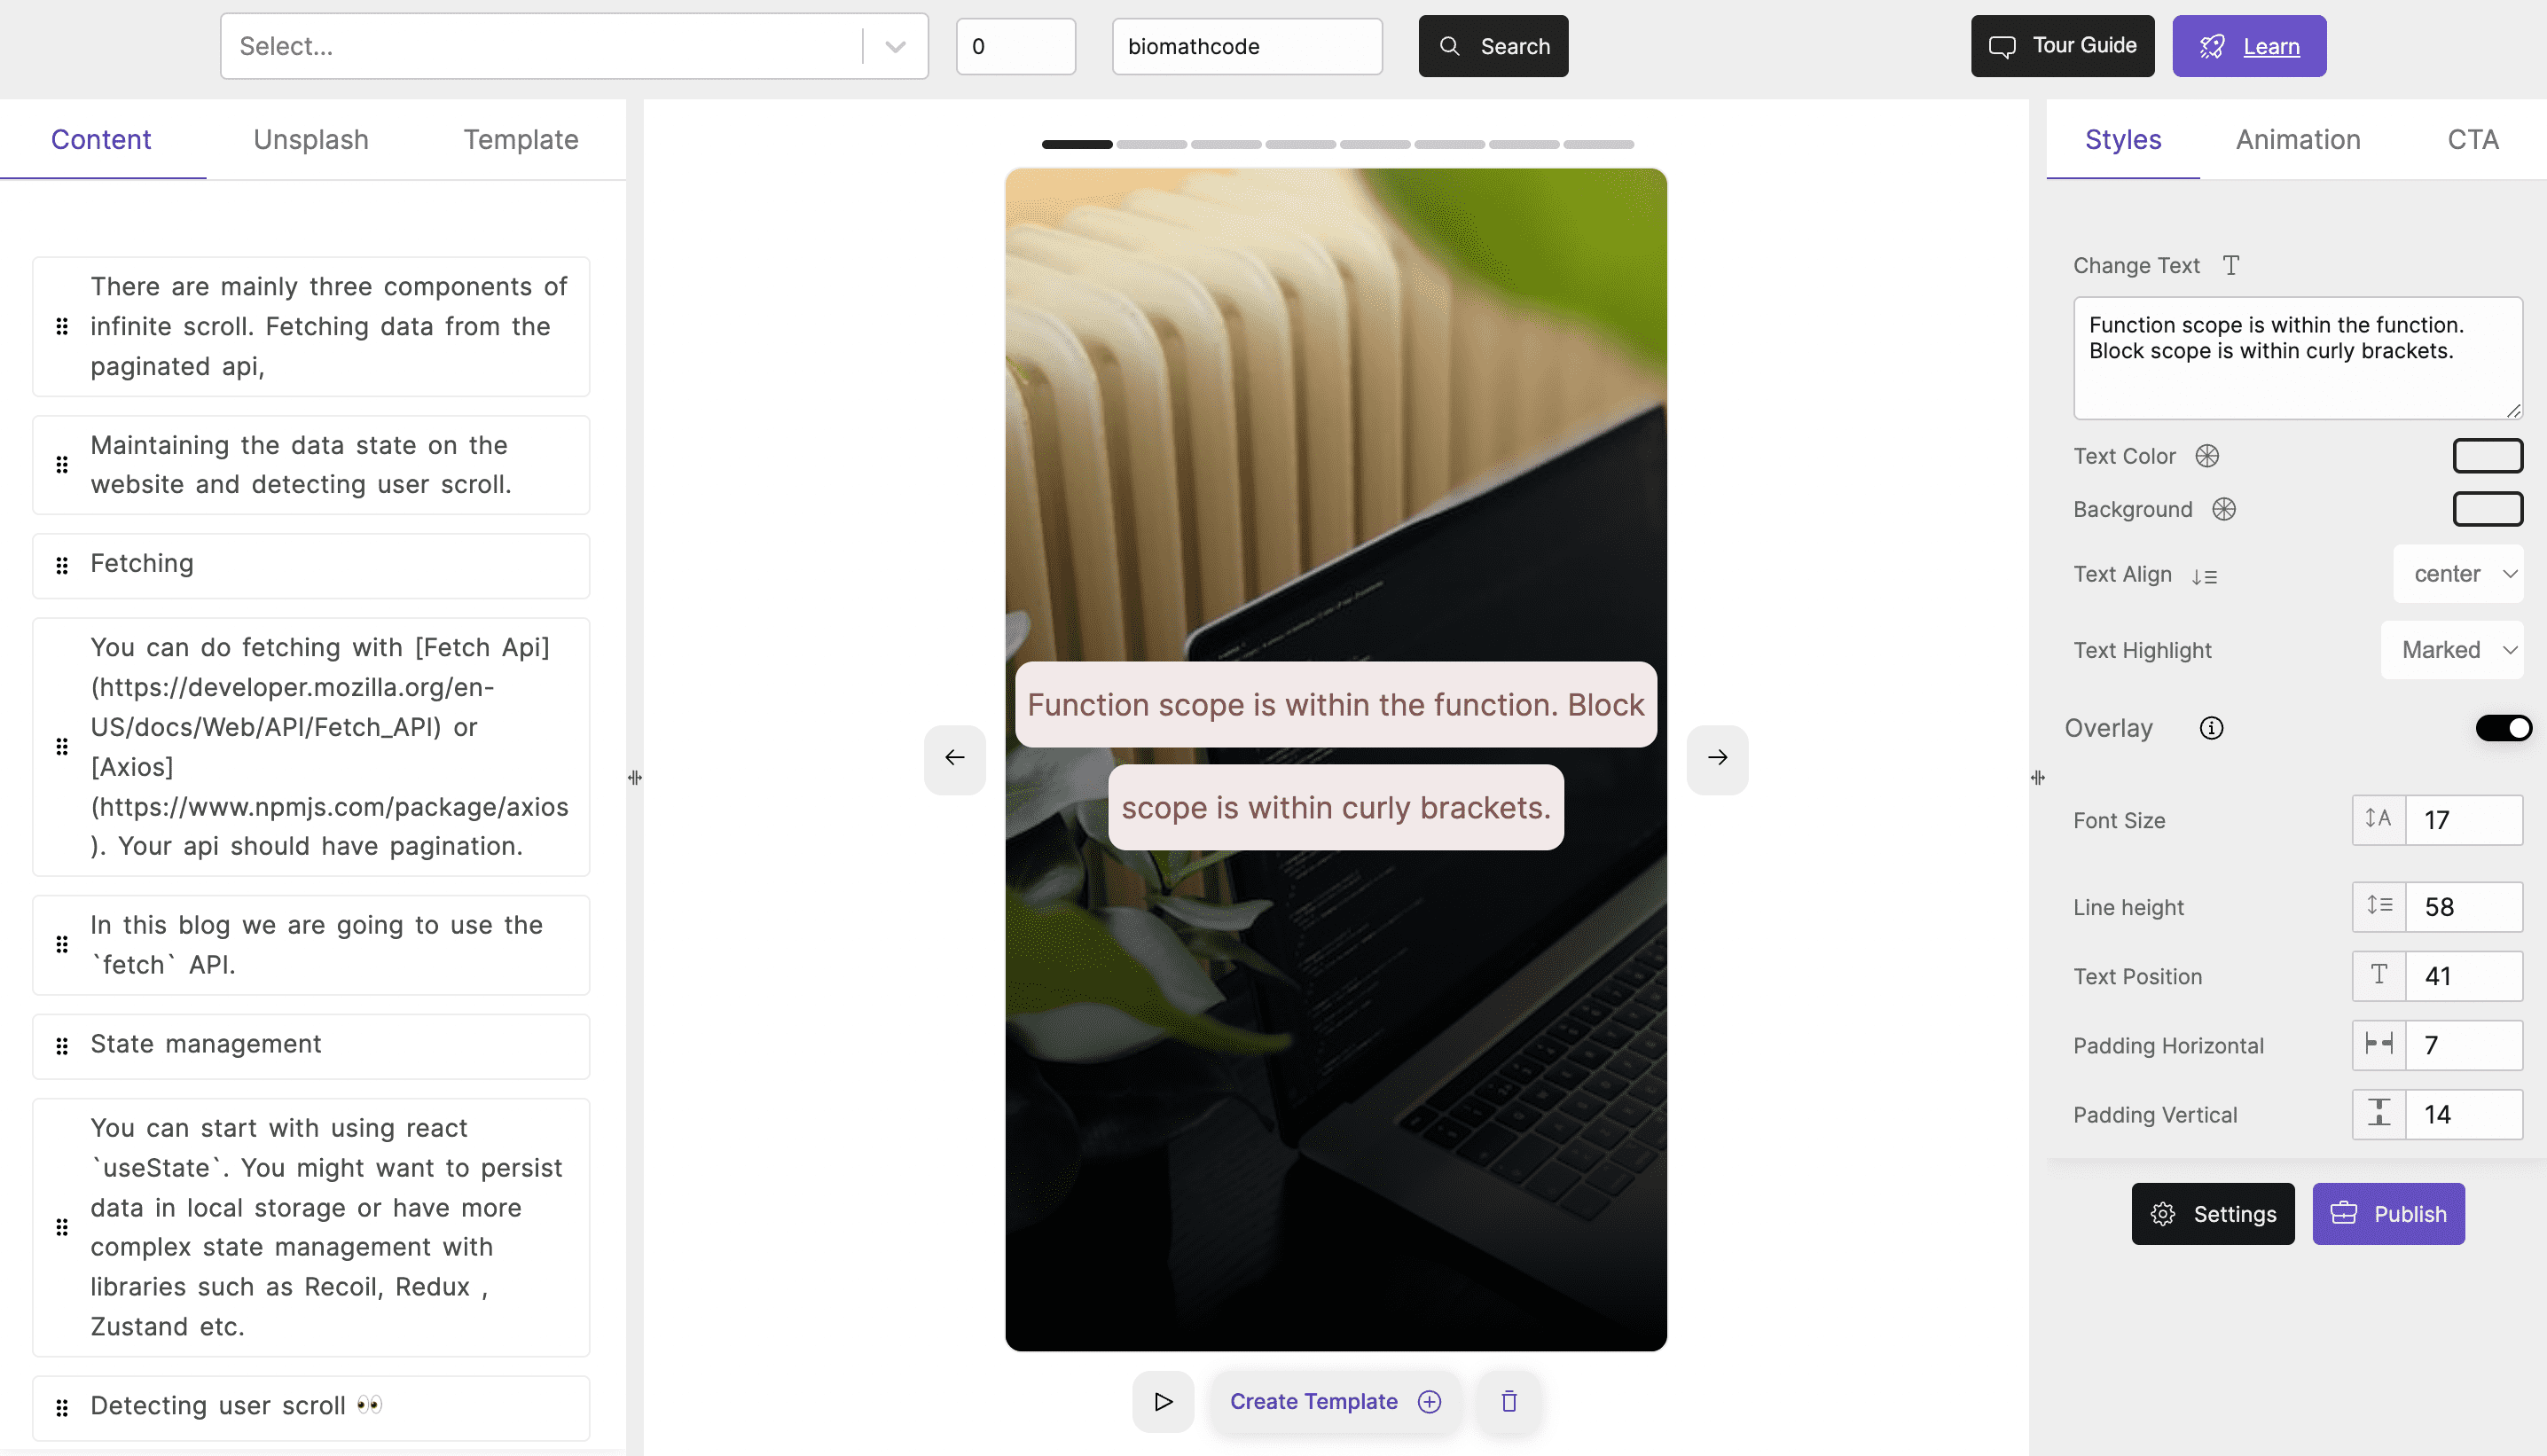
Task: Expand the Text Align dropdown
Action: pos(2457,574)
